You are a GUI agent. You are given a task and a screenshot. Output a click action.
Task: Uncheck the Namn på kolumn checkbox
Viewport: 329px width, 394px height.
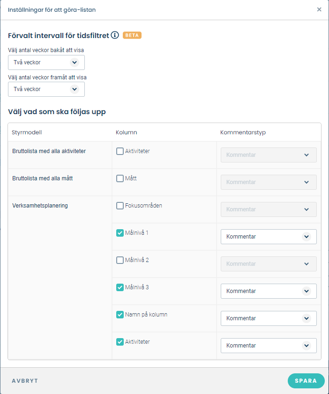click(x=120, y=315)
